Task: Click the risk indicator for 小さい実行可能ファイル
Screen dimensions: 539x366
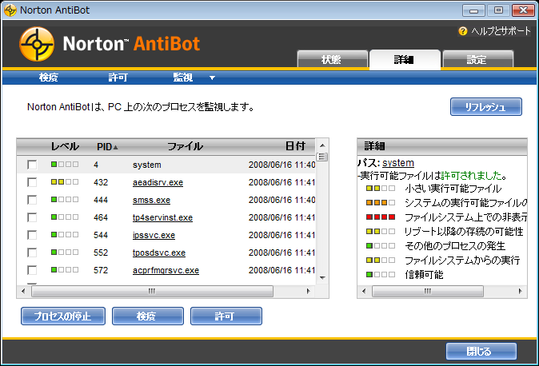Action: 380,189
